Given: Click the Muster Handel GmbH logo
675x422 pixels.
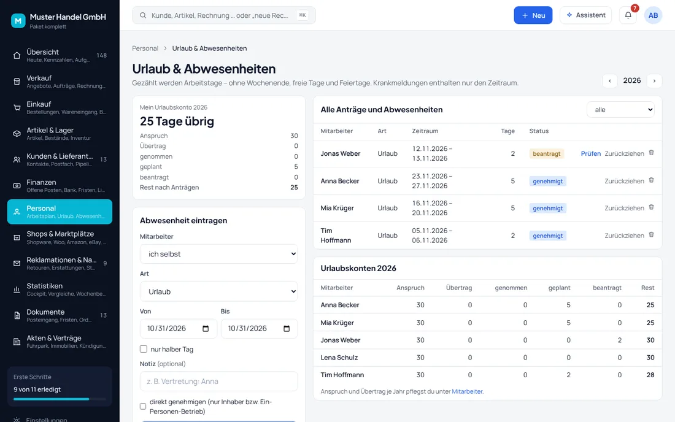Looking at the screenshot, I should click(18, 20).
